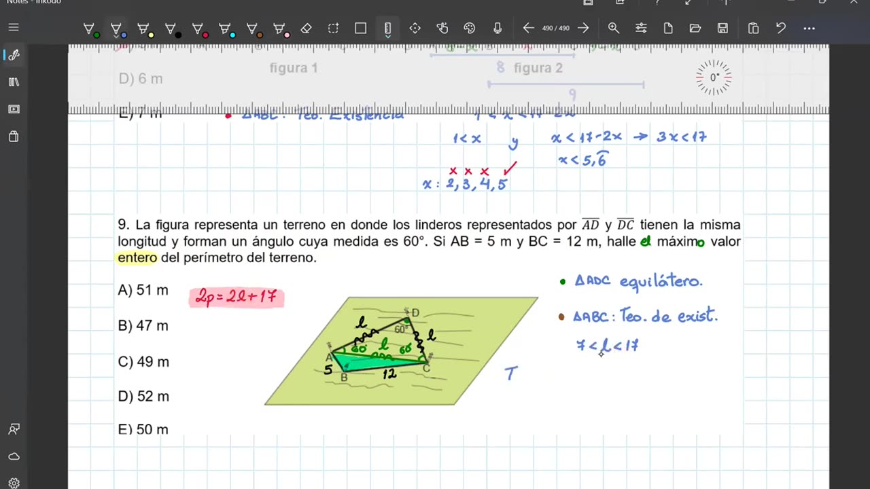Click the ruler angle 0° indicator
The width and height of the screenshot is (870, 489).
point(714,77)
